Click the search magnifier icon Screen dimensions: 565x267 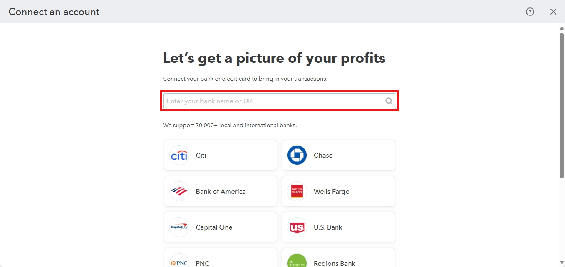389,101
